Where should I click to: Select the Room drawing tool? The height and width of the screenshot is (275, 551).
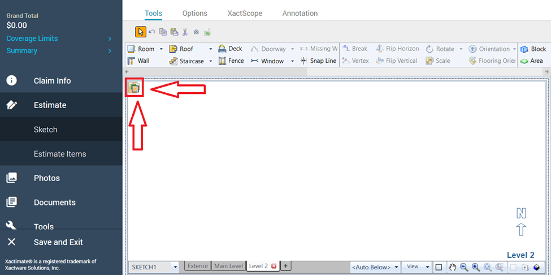(141, 49)
